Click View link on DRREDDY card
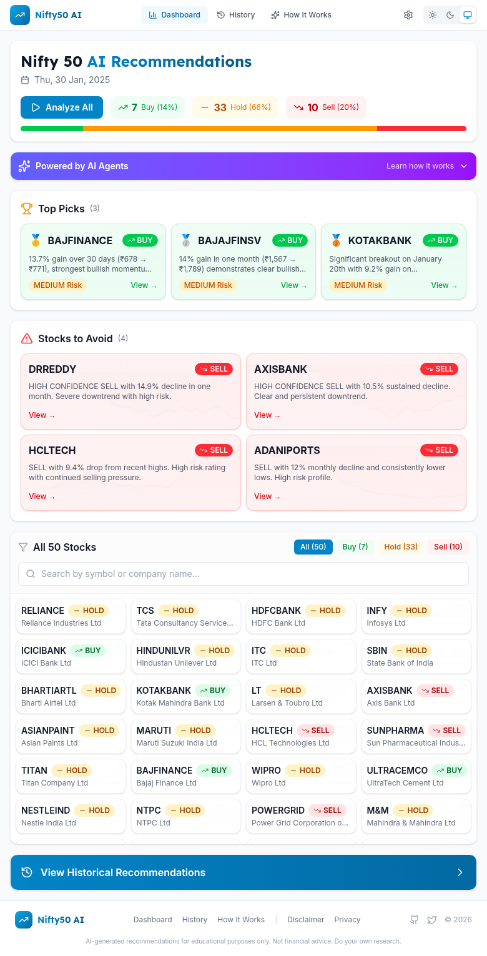 click(x=41, y=415)
